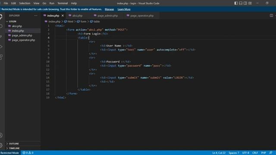
Task: Open the File menu
Action: 6,3
